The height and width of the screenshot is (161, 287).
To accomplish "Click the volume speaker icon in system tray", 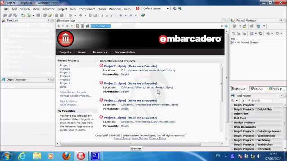I will (x=259, y=156).
